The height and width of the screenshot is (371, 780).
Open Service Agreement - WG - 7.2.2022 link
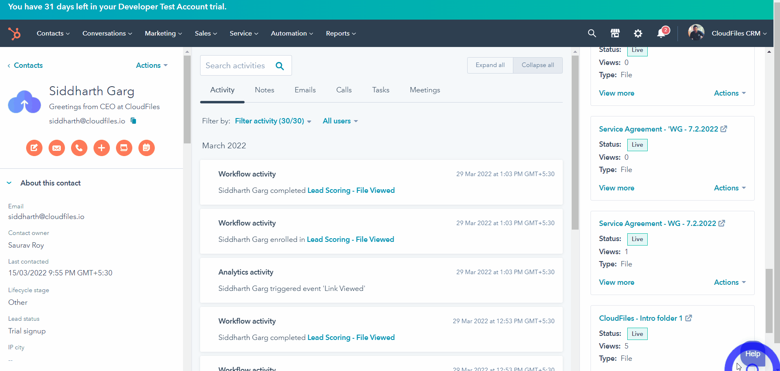click(657, 223)
